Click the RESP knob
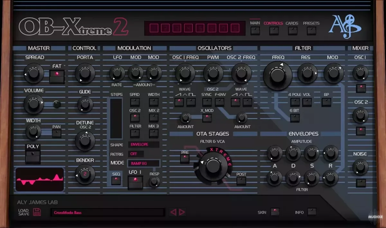Screen dimensions: 386x228 [154, 182]
